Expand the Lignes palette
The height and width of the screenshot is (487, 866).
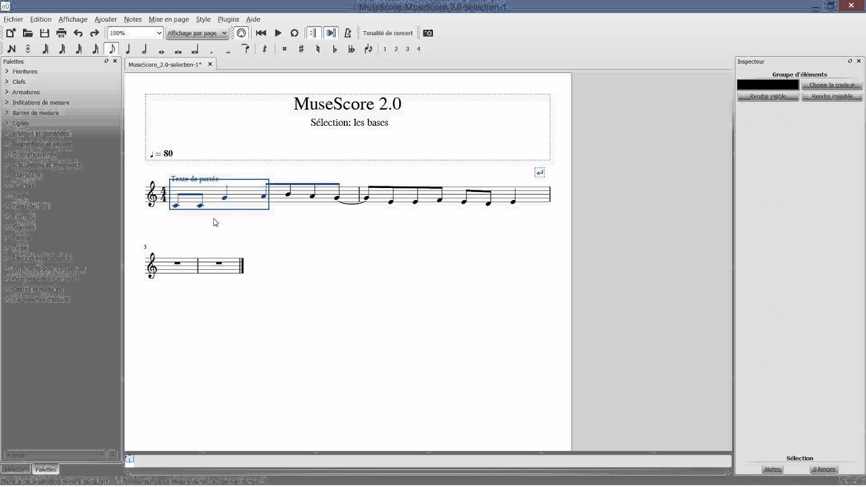20,123
